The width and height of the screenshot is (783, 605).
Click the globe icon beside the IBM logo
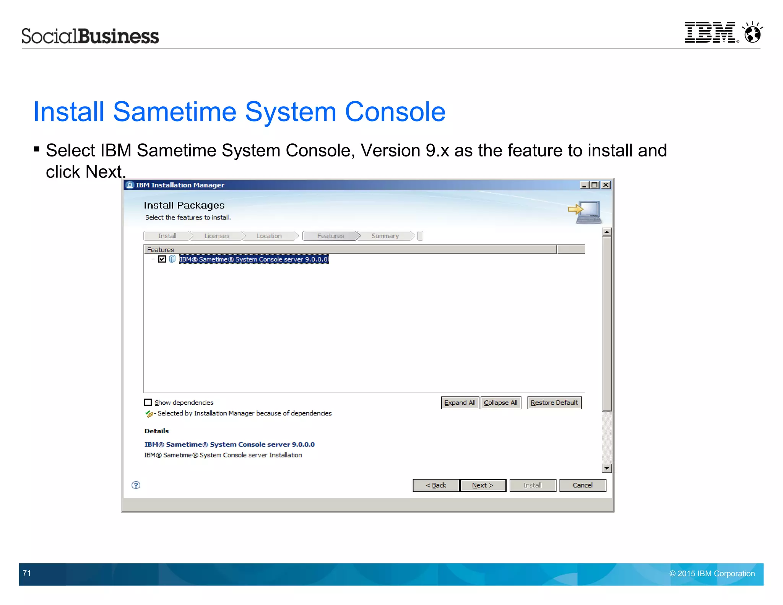coord(752,32)
